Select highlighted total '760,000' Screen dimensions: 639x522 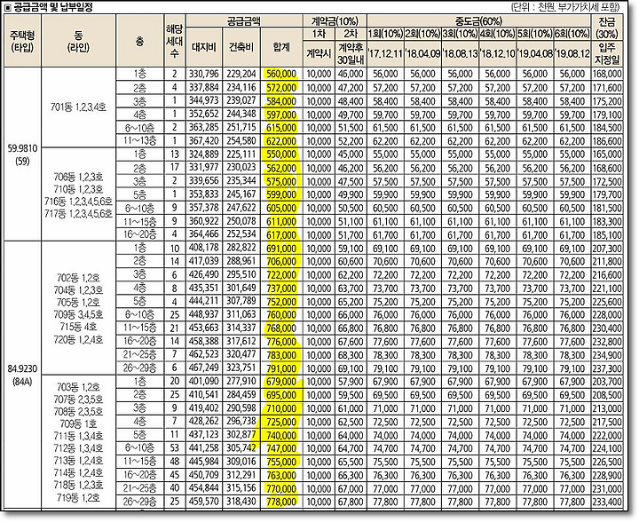[x=281, y=315]
